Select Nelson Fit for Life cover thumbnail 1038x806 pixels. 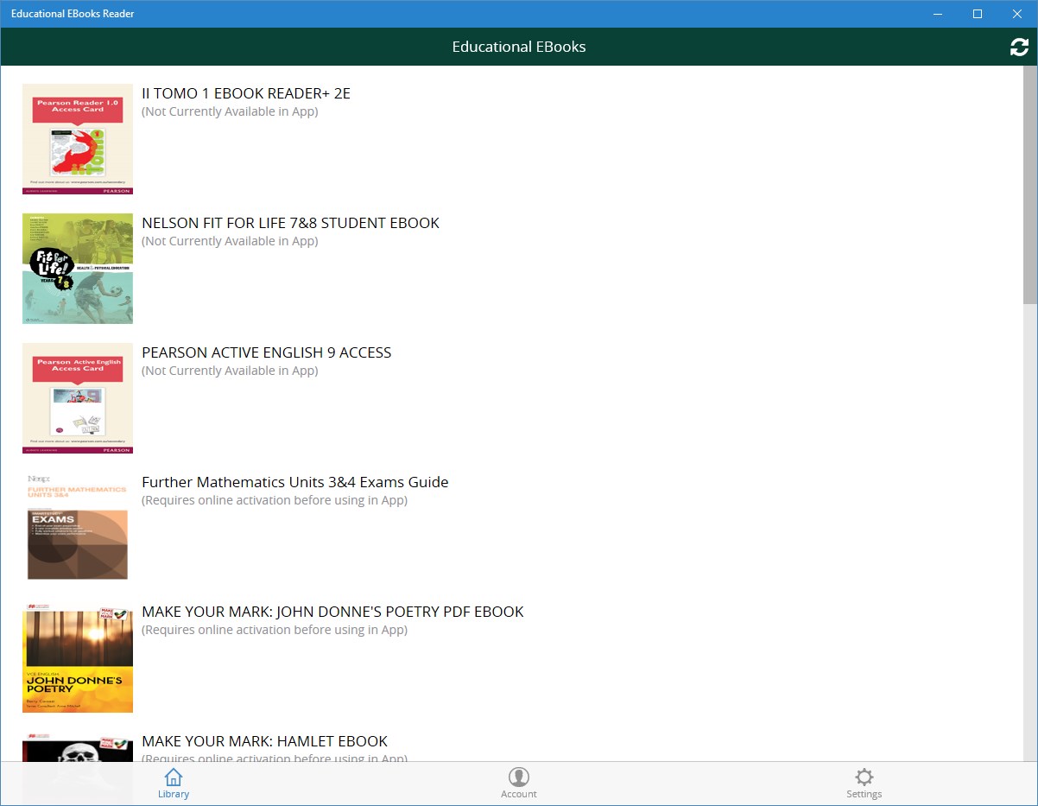click(x=78, y=269)
